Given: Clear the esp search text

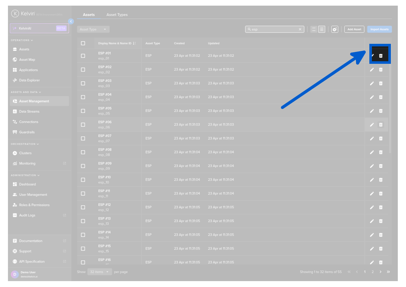Looking at the screenshot, I should [x=300, y=29].
